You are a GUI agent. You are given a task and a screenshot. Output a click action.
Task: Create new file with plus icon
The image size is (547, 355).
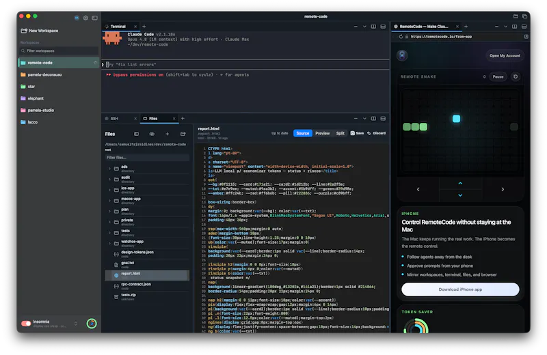167,134
